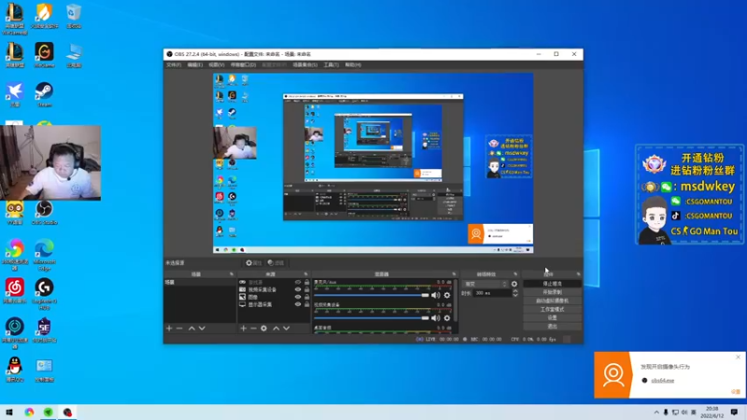Click the 退出 exit button in Controls
Screen dimensions: 747x420
click(x=552, y=326)
